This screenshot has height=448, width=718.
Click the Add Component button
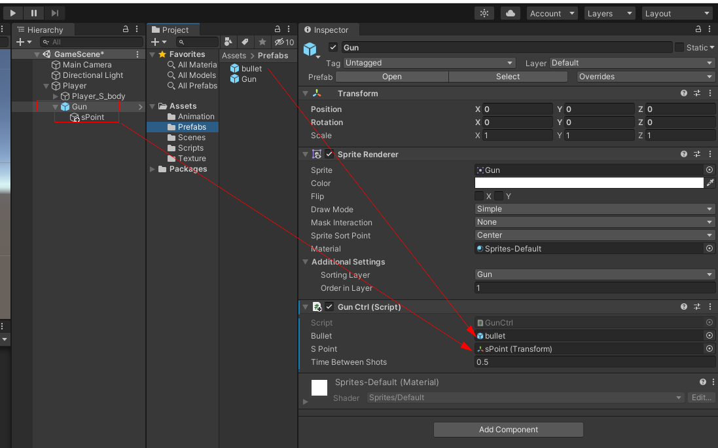pos(509,429)
